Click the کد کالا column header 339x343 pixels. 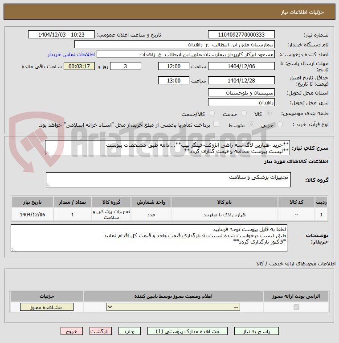click(x=296, y=202)
